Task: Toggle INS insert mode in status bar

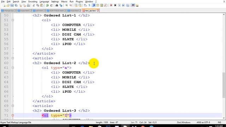Action: [219, 122]
